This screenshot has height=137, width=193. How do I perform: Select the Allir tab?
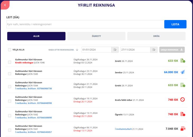tap(36, 36)
